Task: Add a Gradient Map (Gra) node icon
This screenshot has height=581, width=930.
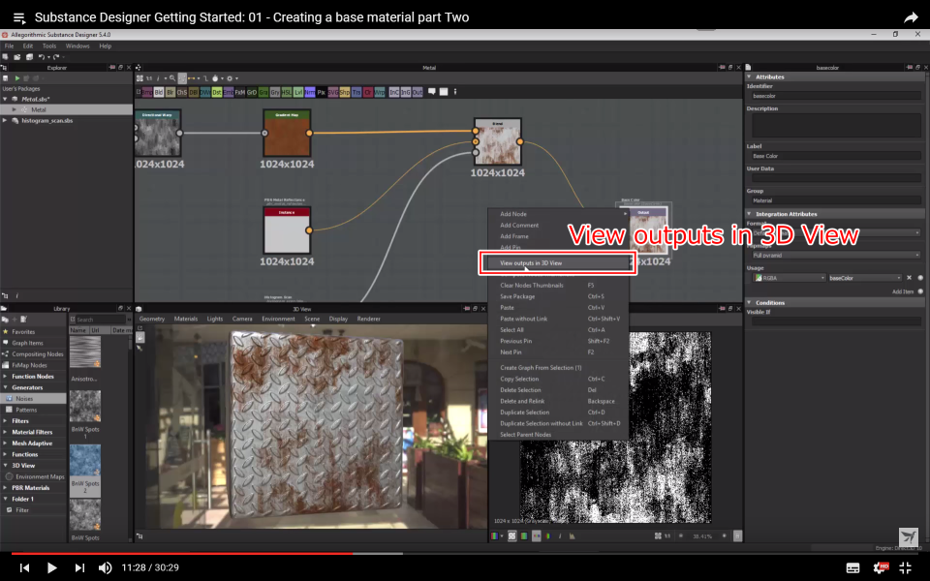Action: [x=263, y=93]
